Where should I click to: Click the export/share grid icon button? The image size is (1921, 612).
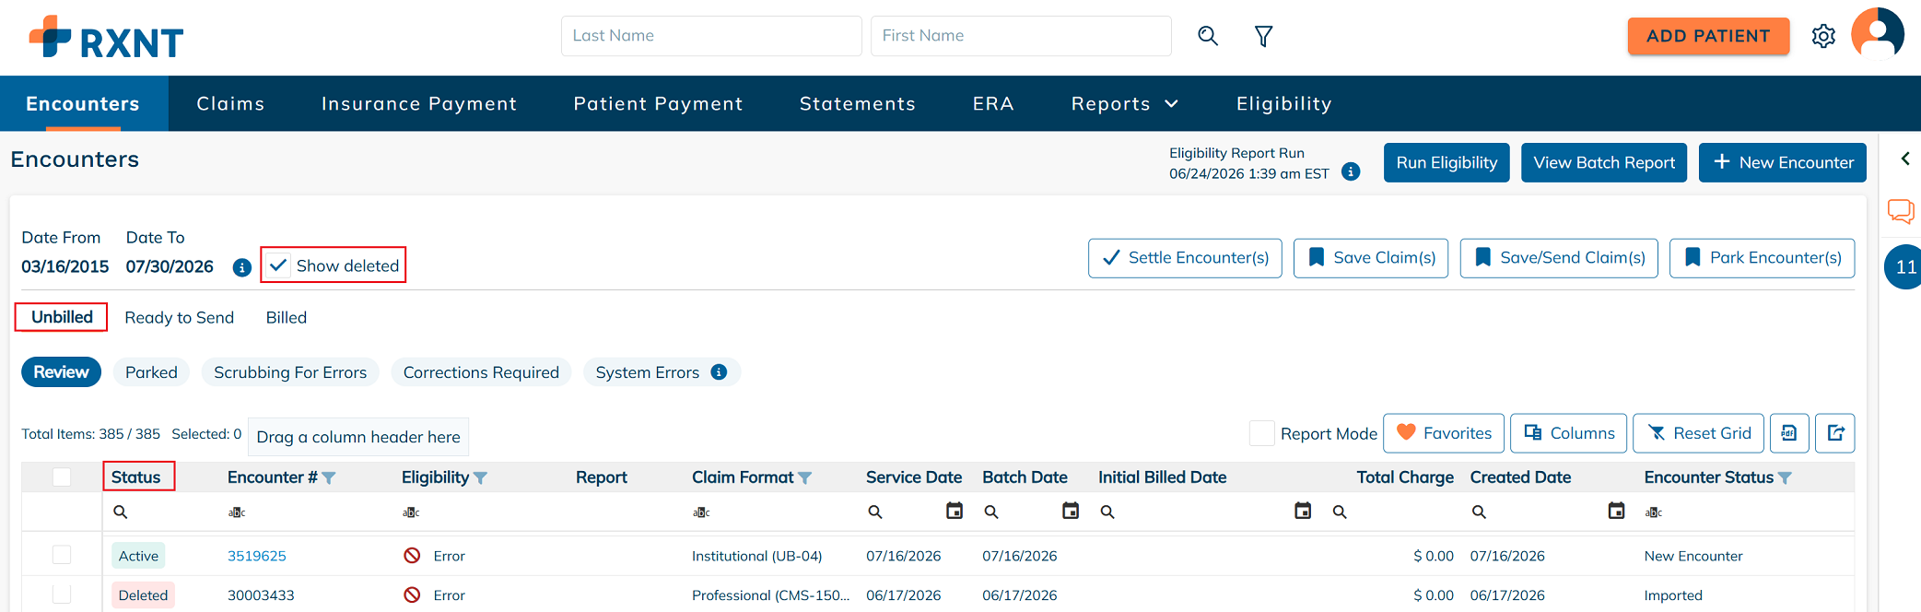click(1835, 433)
